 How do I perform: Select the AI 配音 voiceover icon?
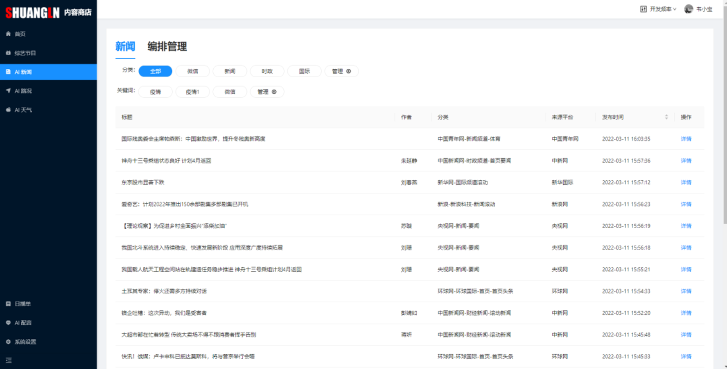click(x=7, y=322)
